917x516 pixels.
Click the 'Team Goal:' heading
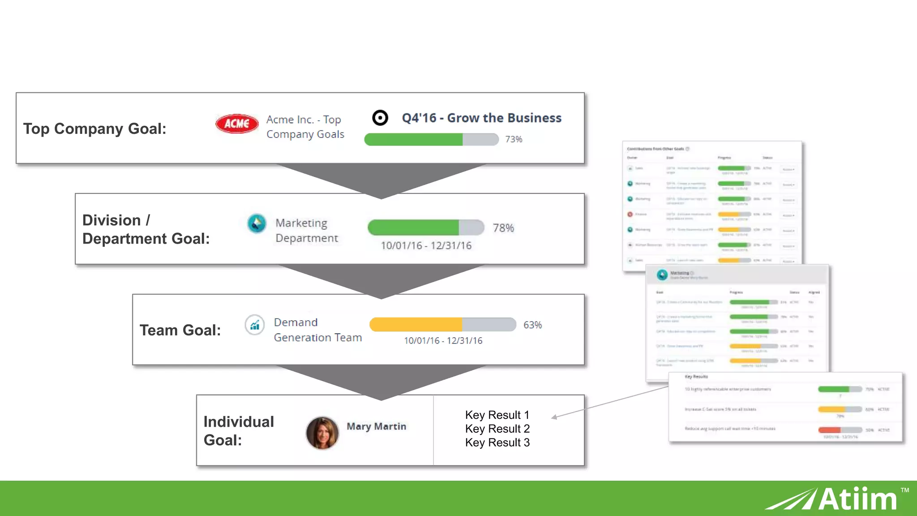coord(180,330)
